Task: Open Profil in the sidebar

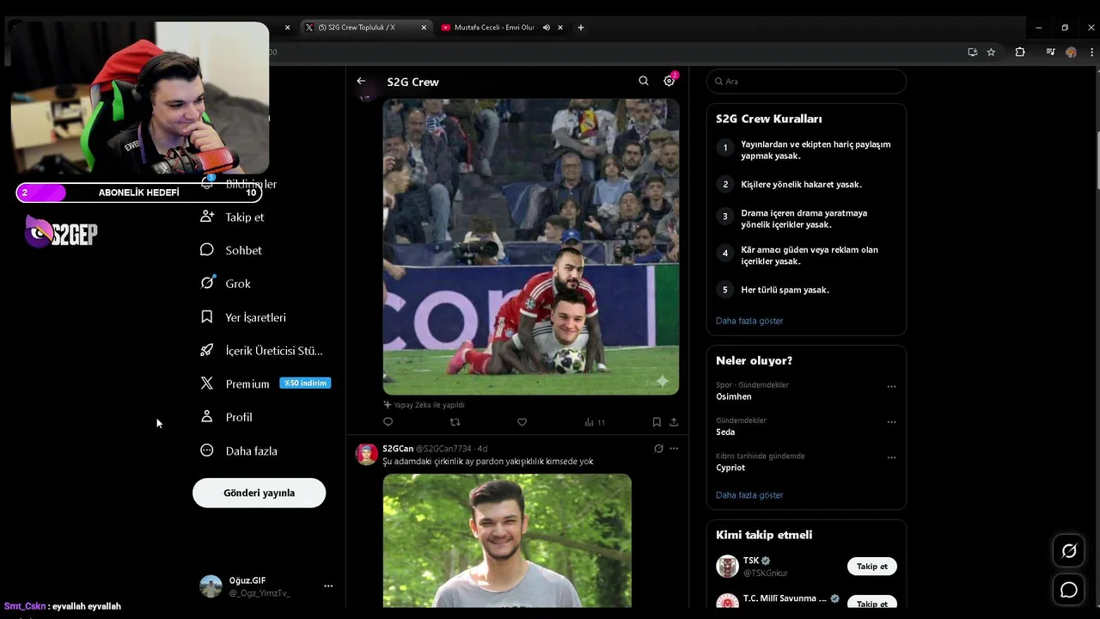Action: (226, 417)
